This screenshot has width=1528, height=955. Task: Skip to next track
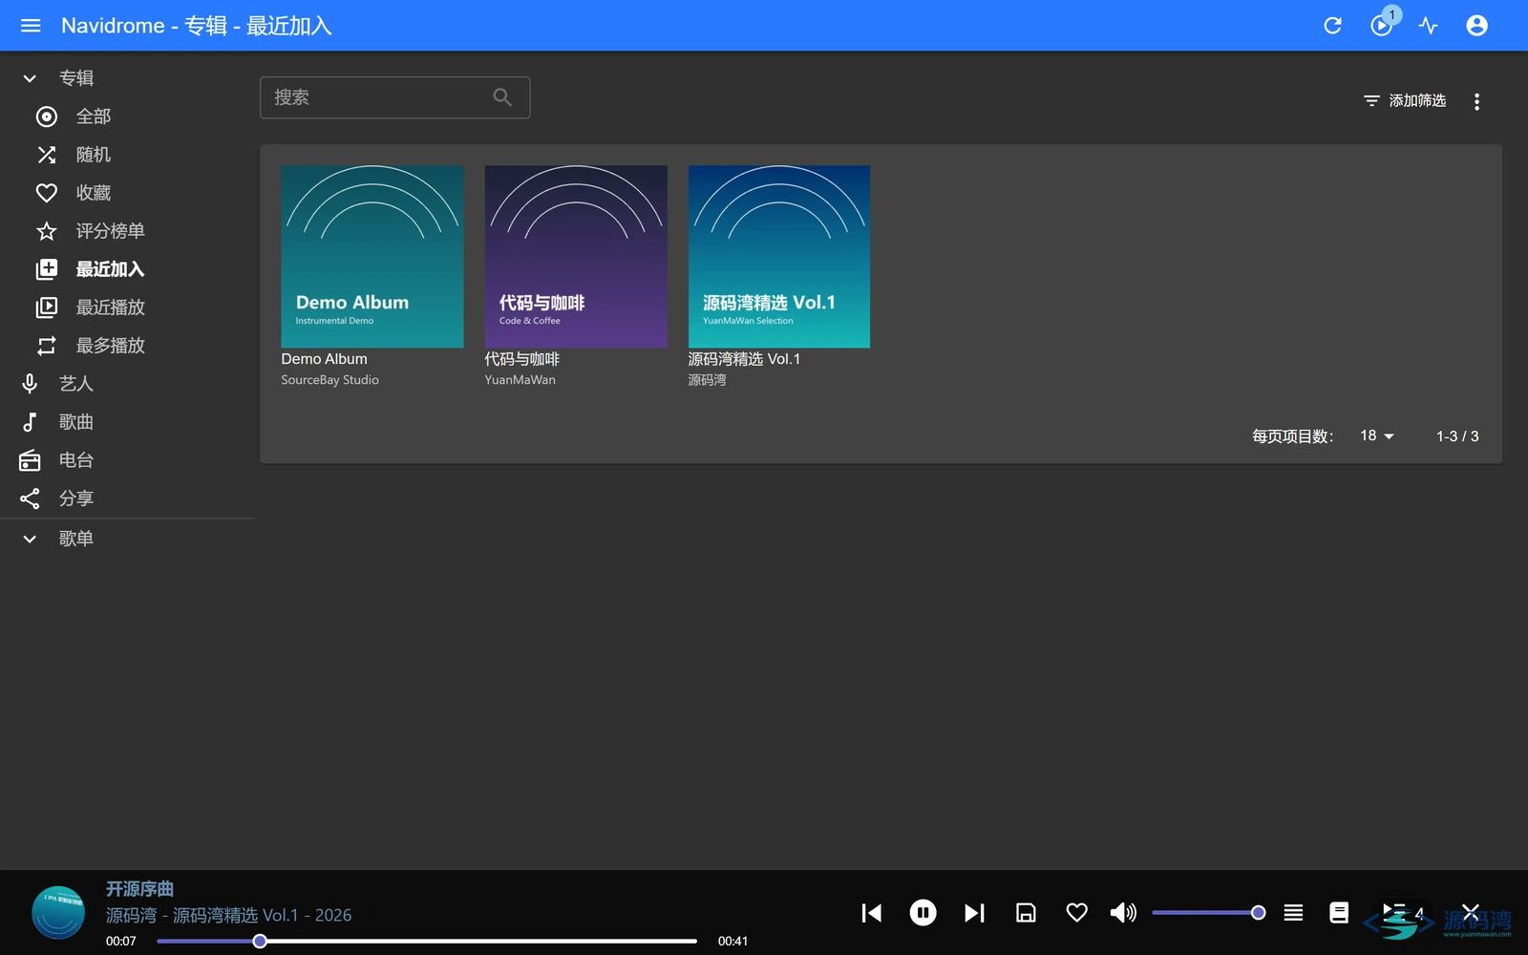974,913
